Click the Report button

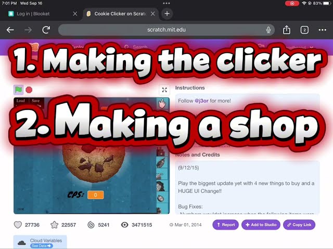point(225,225)
